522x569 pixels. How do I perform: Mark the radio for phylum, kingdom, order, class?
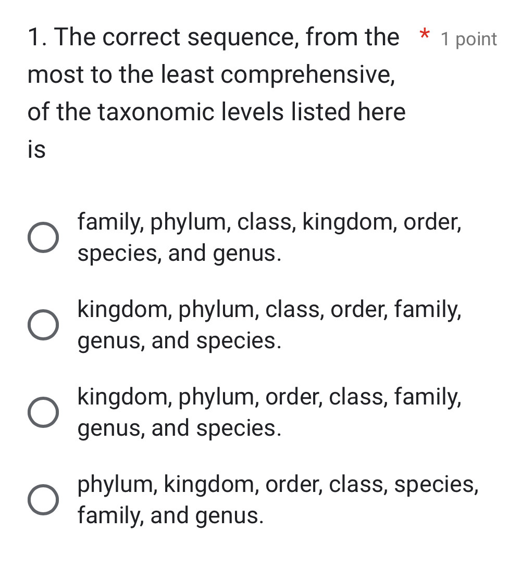click(x=43, y=500)
